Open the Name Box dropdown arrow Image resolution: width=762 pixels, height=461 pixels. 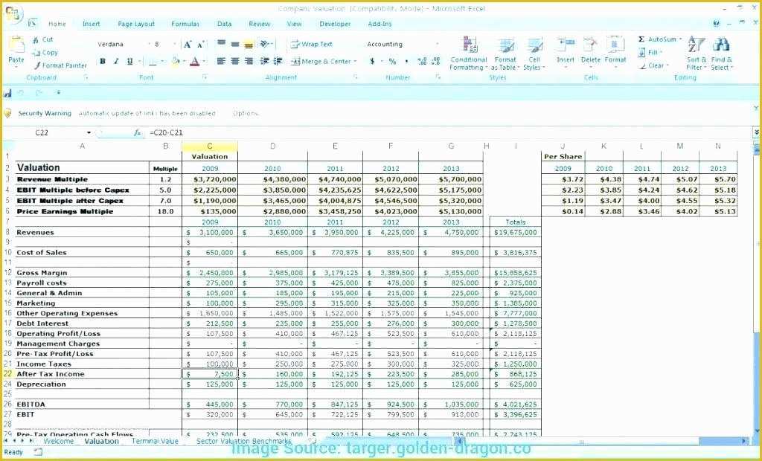(89, 132)
